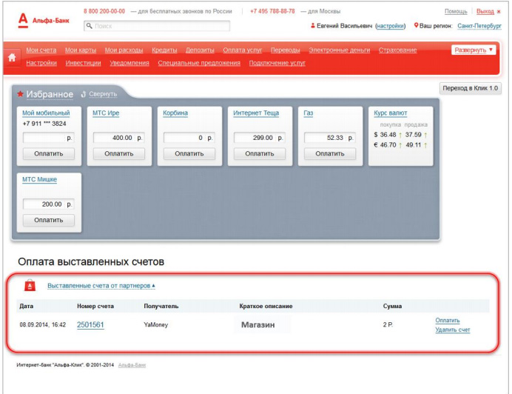
Task: Click phone number 8 800 200-00-00
Action: point(104,11)
